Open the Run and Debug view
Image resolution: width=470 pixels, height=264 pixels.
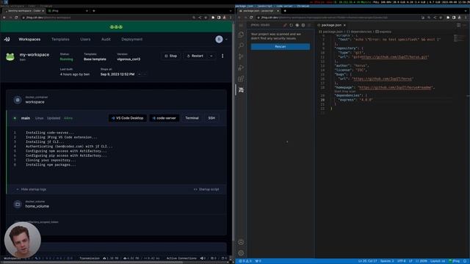241,67
